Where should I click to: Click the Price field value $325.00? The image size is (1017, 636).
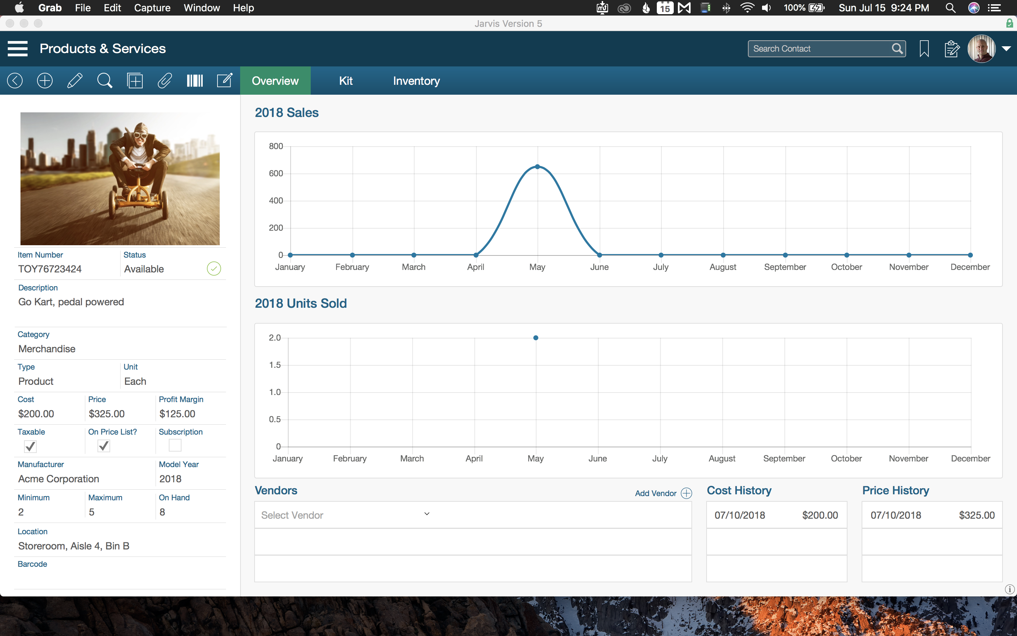click(107, 413)
